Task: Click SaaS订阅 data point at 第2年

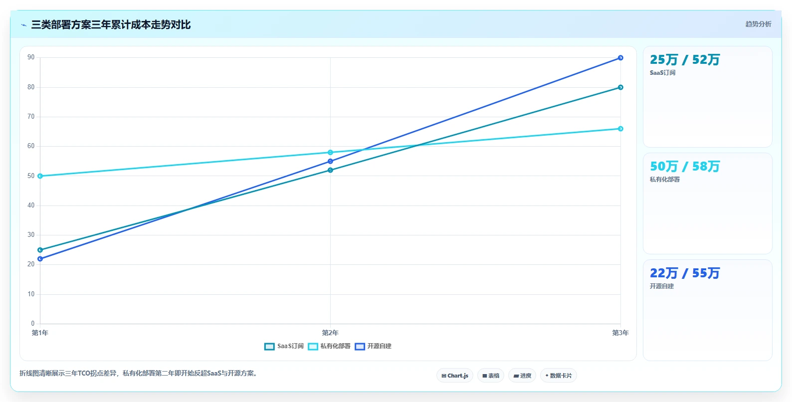Action: (x=330, y=170)
